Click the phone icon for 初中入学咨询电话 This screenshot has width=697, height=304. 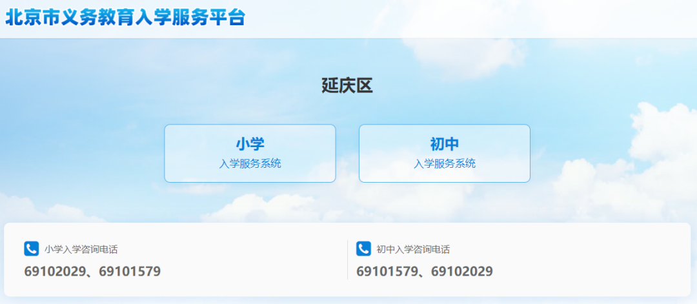[363, 249]
